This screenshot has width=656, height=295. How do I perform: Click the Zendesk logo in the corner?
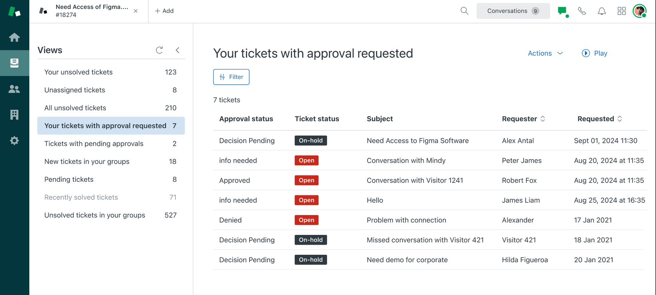(x=14, y=11)
